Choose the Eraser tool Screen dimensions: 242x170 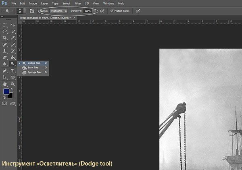click(x=4, y=57)
